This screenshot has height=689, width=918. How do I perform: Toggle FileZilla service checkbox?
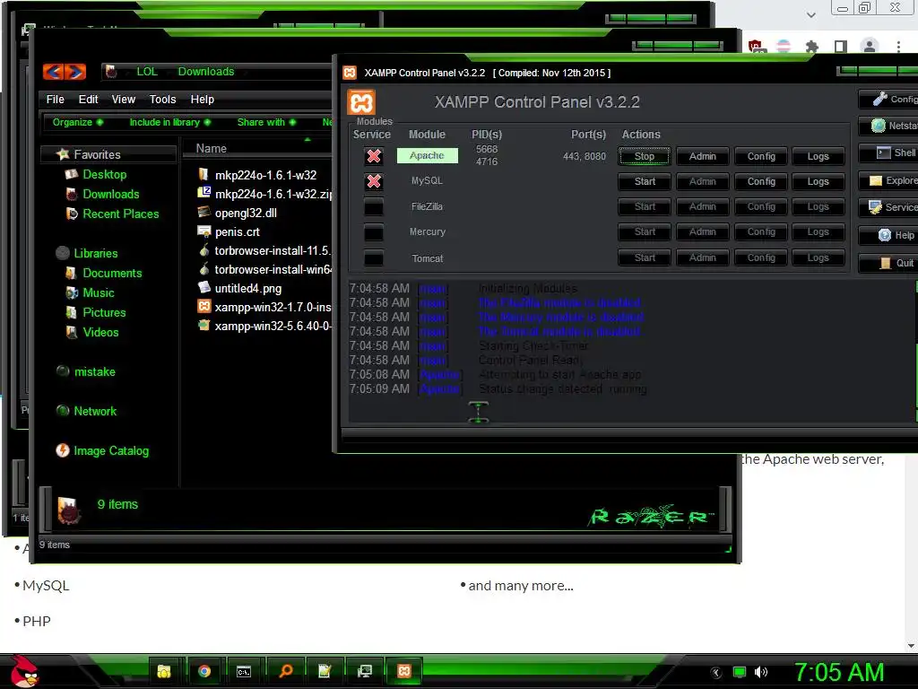pyautogui.click(x=374, y=207)
